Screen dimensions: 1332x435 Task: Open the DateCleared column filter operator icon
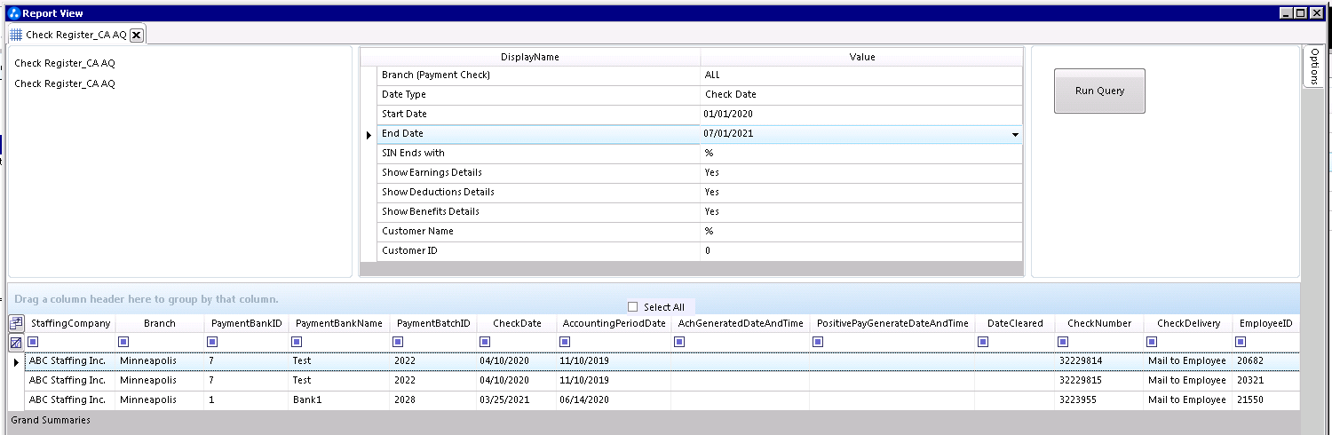click(983, 342)
